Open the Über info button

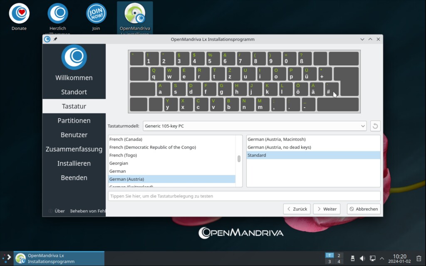pos(57,211)
